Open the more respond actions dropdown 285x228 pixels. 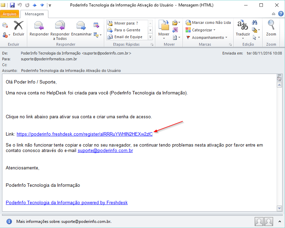(97, 34)
